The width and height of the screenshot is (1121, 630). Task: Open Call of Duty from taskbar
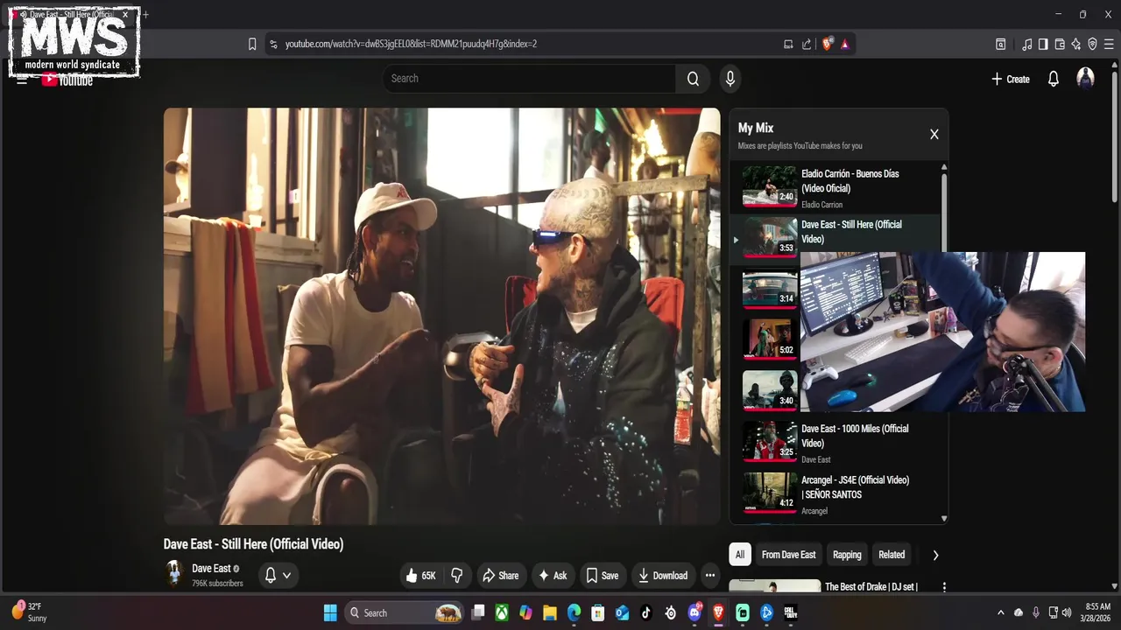[790, 612]
